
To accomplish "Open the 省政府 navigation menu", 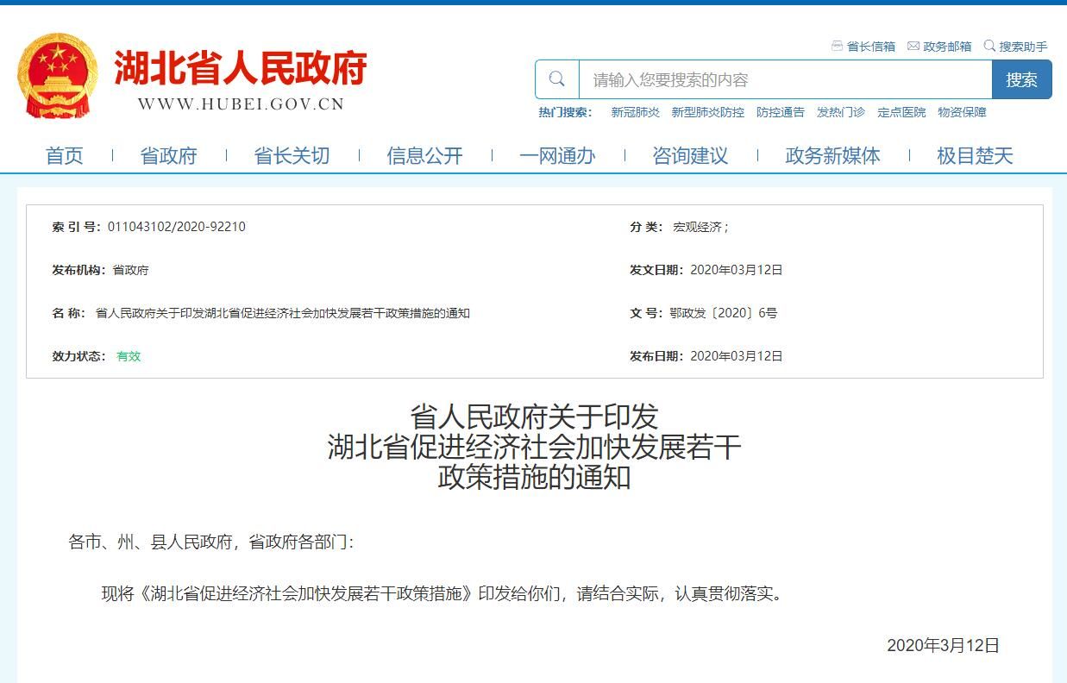I will [x=169, y=156].
